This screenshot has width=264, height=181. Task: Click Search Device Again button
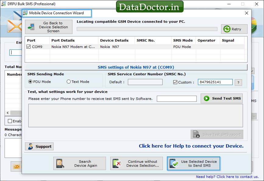(80, 163)
